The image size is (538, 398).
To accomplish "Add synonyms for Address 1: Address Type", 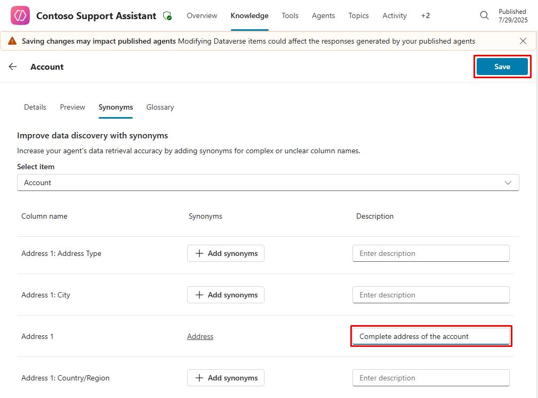I will pyautogui.click(x=226, y=253).
